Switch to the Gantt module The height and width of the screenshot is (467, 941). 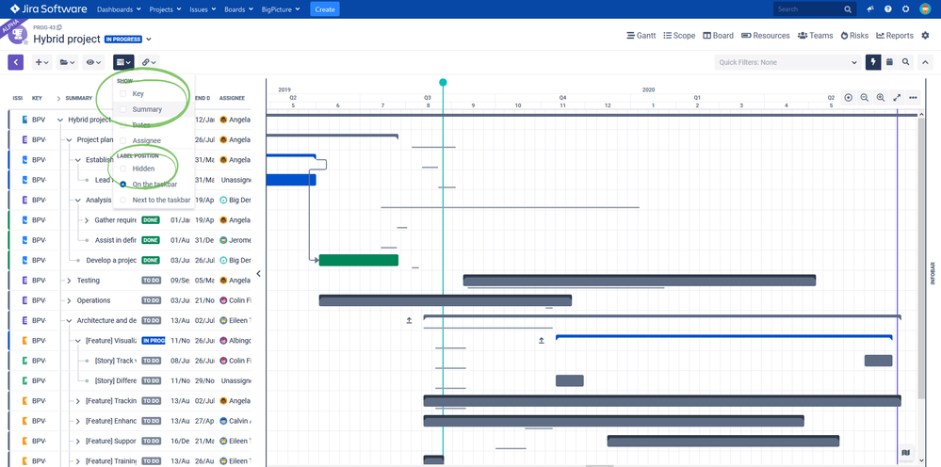pyautogui.click(x=641, y=36)
